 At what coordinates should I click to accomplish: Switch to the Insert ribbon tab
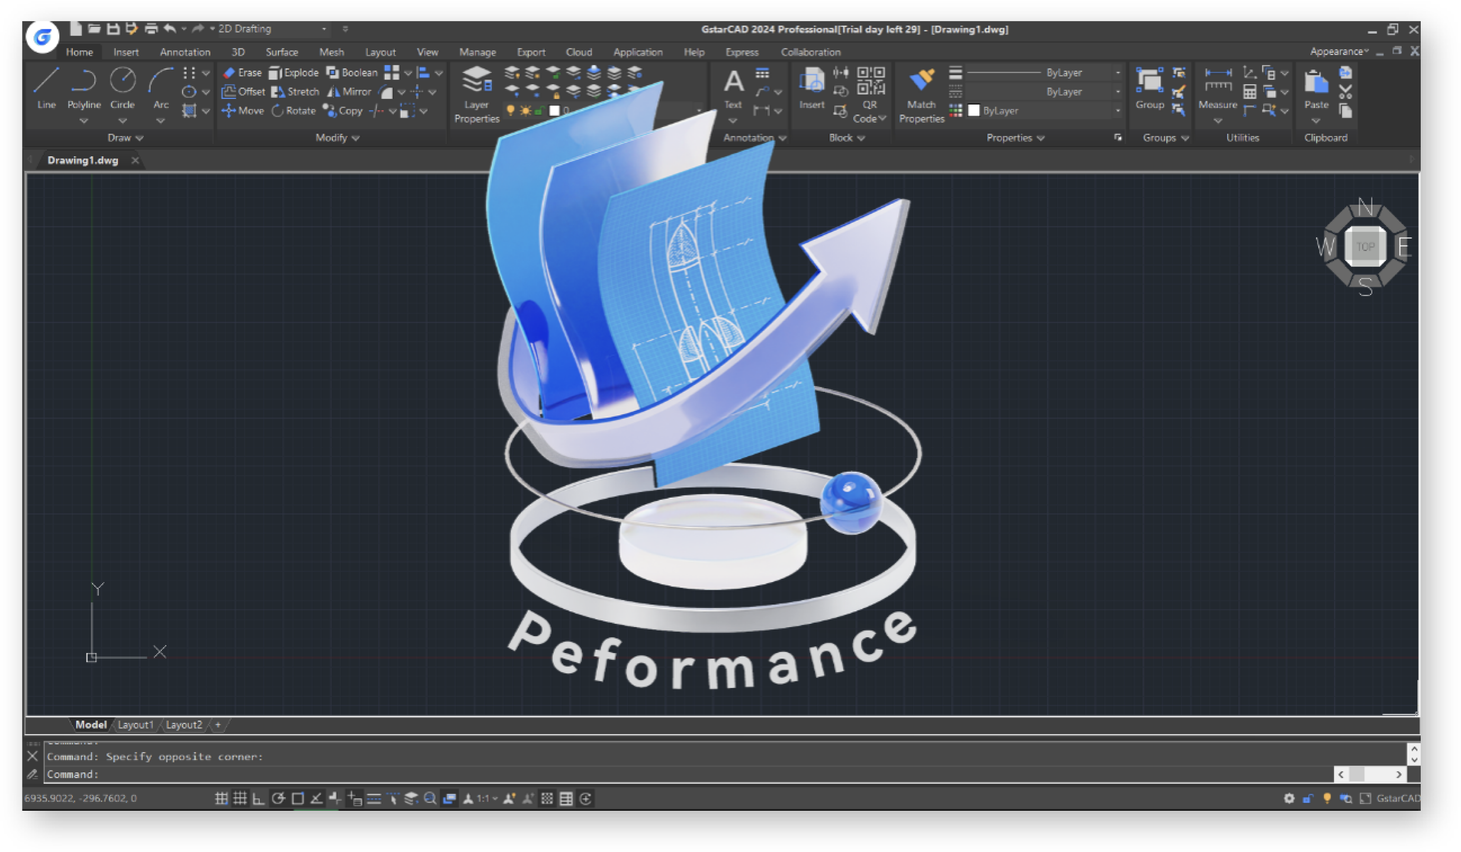click(x=126, y=52)
